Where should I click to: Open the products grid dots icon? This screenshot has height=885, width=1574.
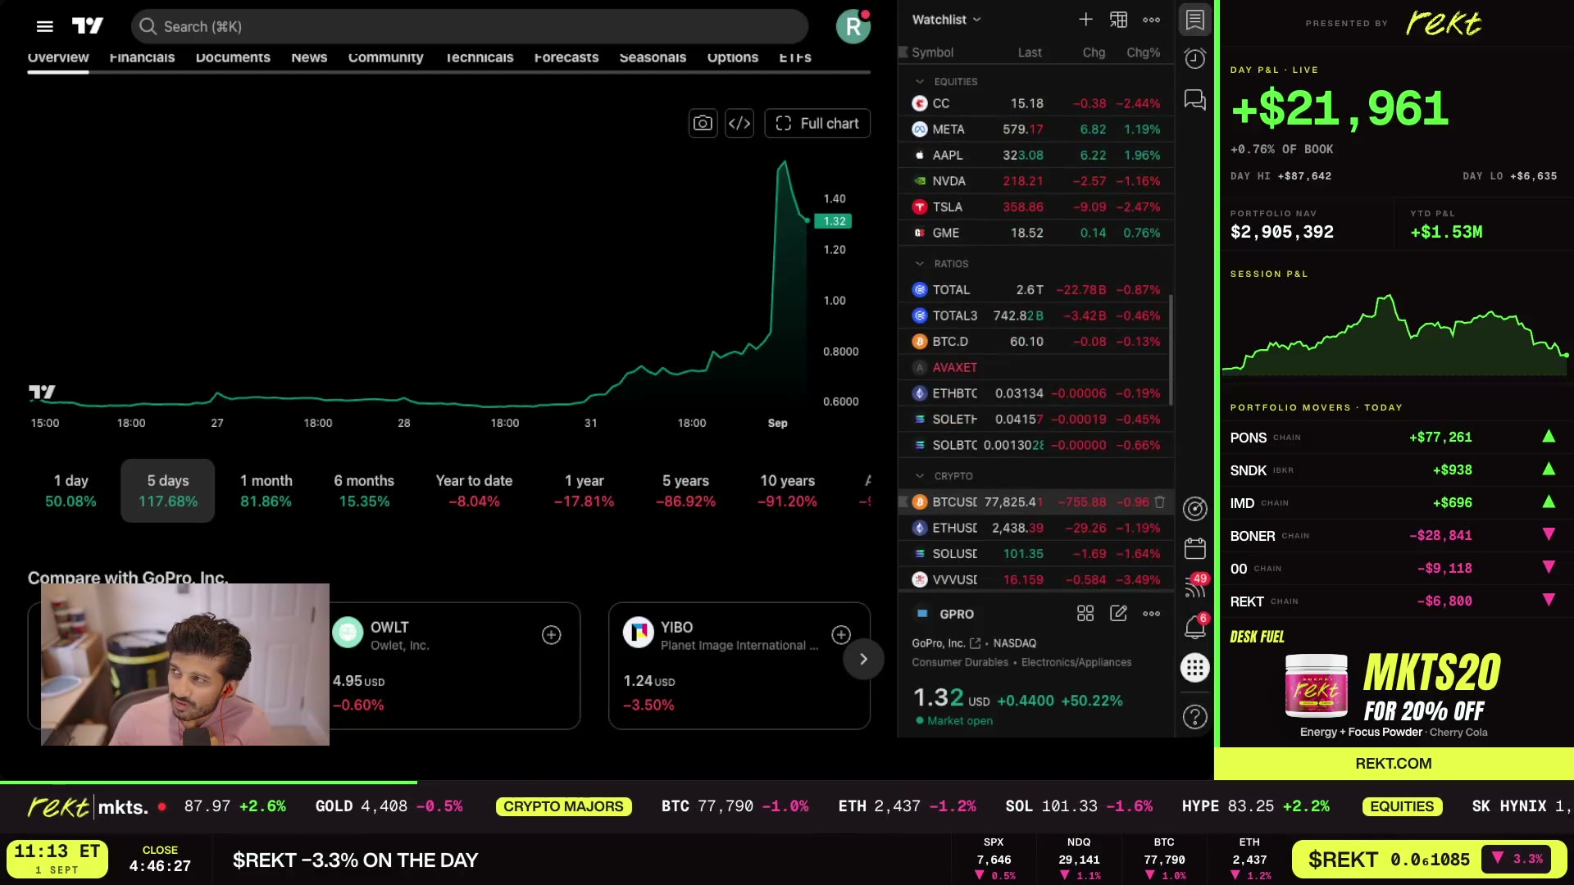(x=1194, y=668)
